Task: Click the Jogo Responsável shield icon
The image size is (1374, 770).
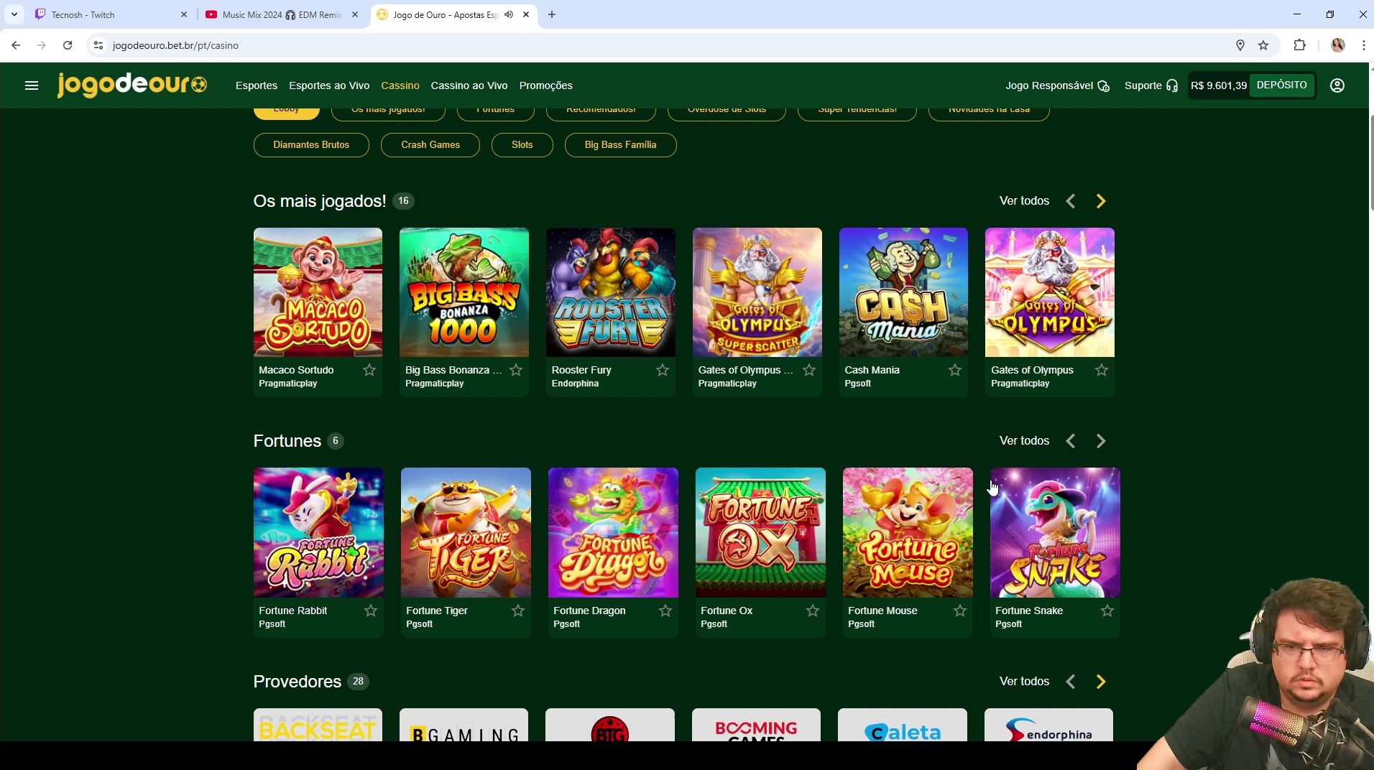Action: point(1104,86)
